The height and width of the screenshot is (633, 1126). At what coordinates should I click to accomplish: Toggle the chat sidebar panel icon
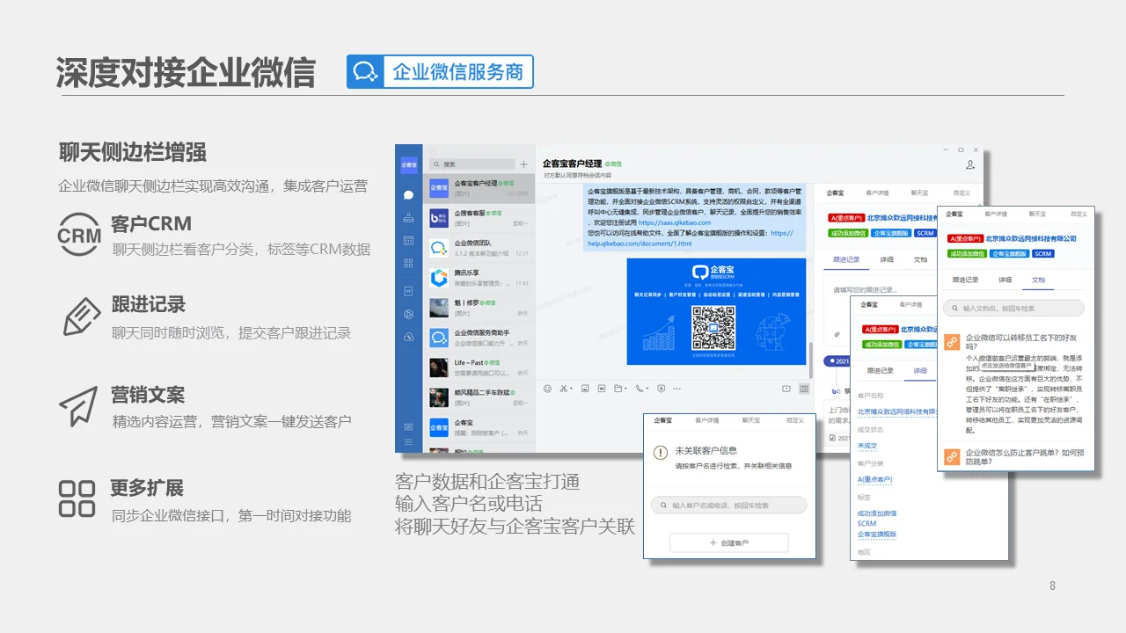pyautogui.click(x=803, y=388)
